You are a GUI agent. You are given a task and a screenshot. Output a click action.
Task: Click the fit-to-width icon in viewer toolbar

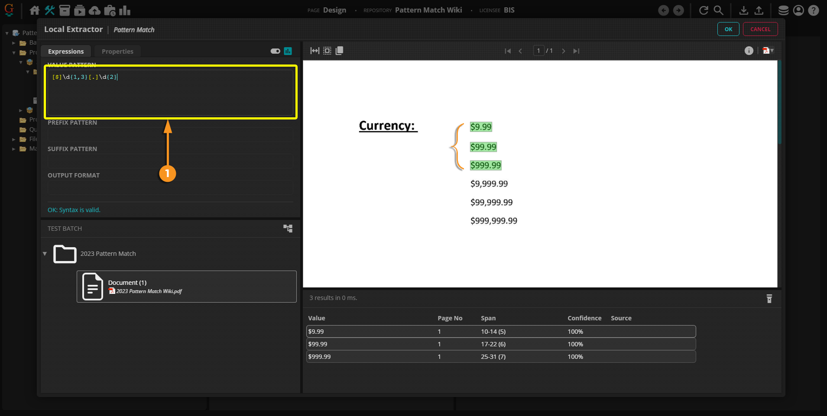pos(315,51)
